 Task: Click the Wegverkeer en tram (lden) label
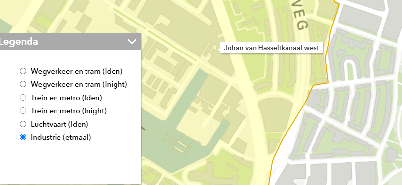pos(77,71)
